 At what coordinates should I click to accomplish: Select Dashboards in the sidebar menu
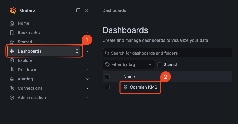(x=29, y=51)
